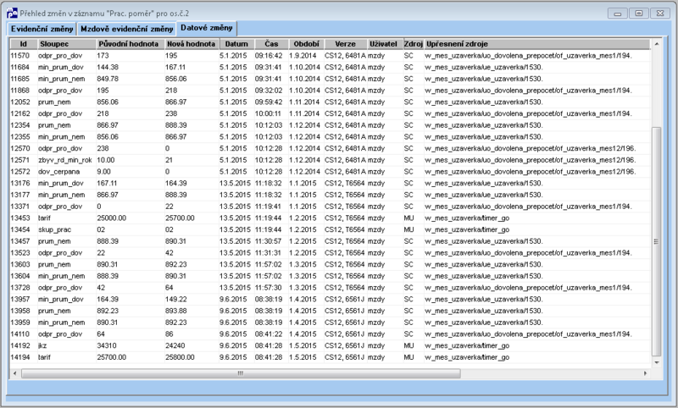Viewport: 678px width, 408px height.
Task: Select row with Id 13176
Action: coord(330,184)
